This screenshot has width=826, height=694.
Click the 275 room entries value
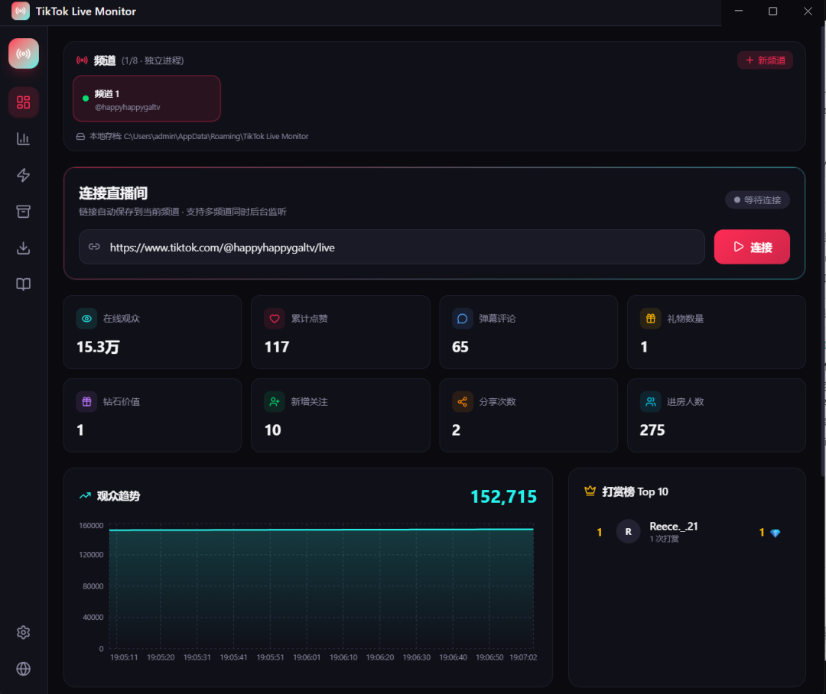click(652, 430)
